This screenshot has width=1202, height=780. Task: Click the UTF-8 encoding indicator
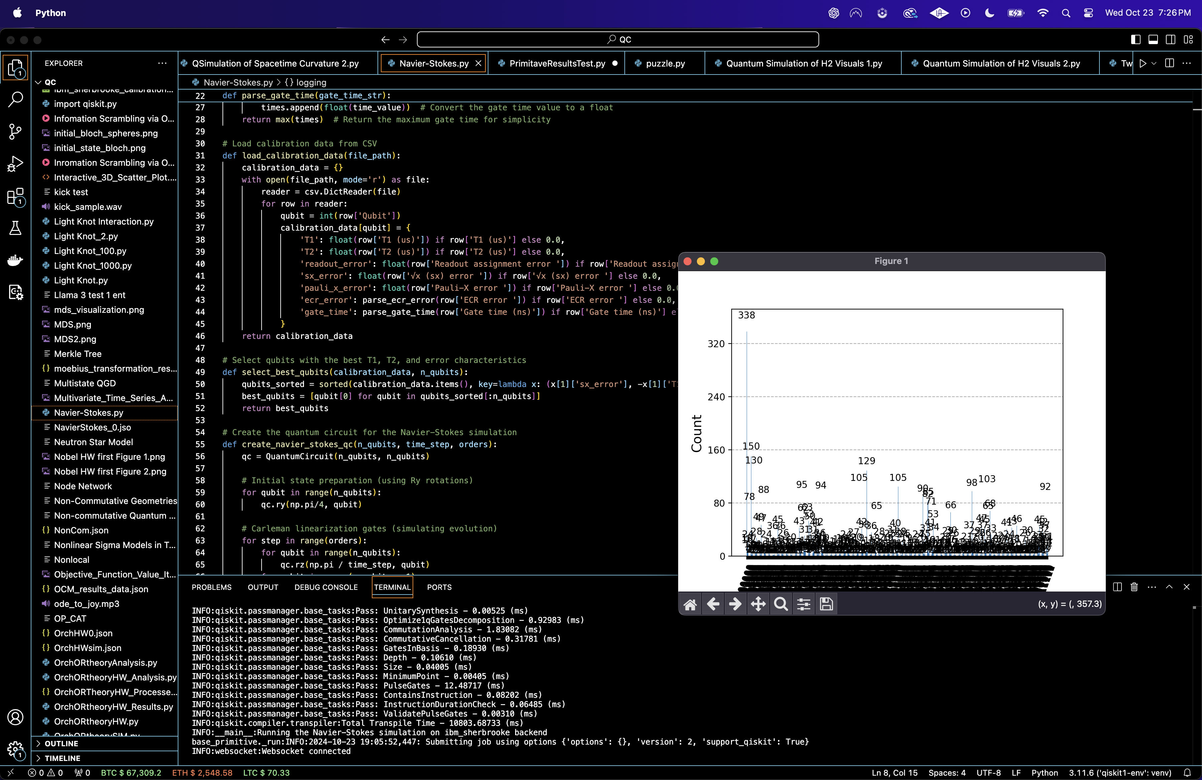(x=989, y=773)
